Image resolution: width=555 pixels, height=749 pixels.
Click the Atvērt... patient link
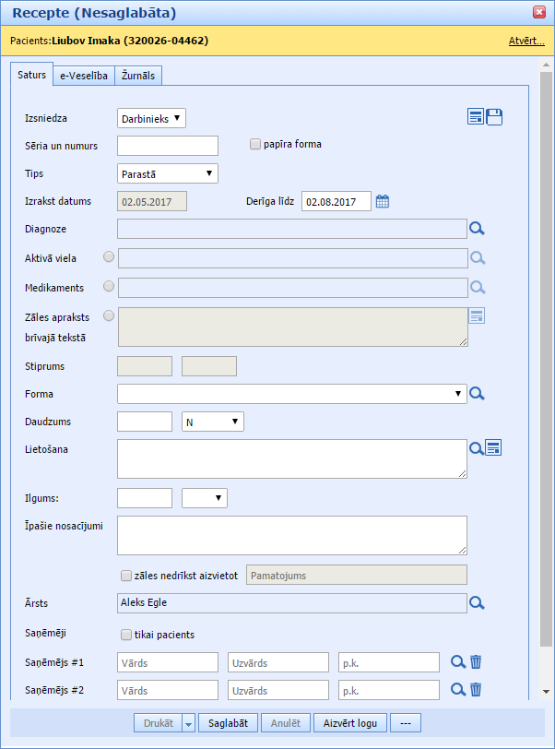525,41
